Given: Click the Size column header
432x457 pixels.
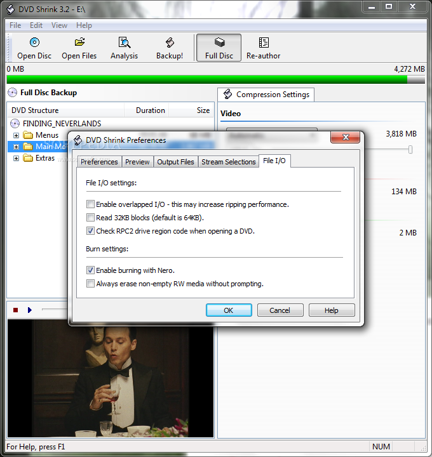Looking at the screenshot, I should tap(191, 110).
